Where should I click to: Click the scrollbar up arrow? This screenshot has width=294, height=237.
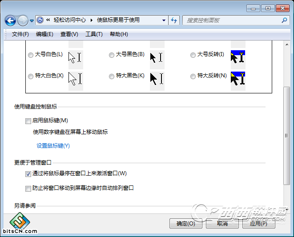point(287,44)
